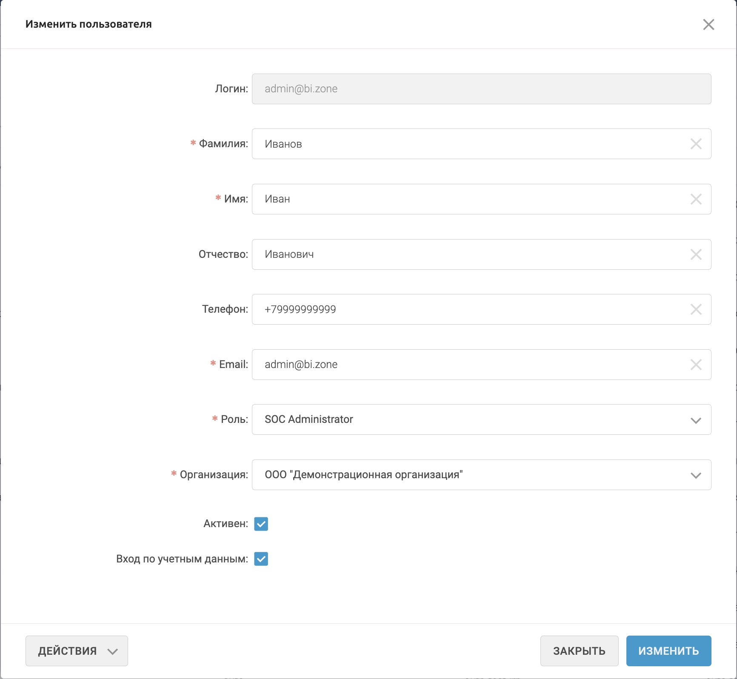Click the ИЗМЕНИТЬ submit button

(x=668, y=651)
